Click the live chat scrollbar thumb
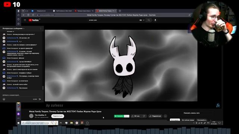Image resolution: width=239 pixels, height=134 pixels. pos(43,88)
